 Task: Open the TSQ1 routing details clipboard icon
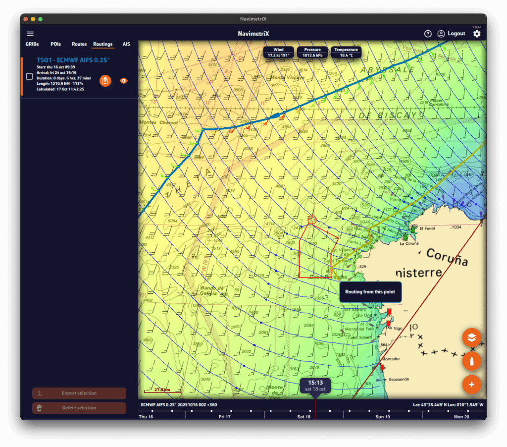click(x=105, y=81)
